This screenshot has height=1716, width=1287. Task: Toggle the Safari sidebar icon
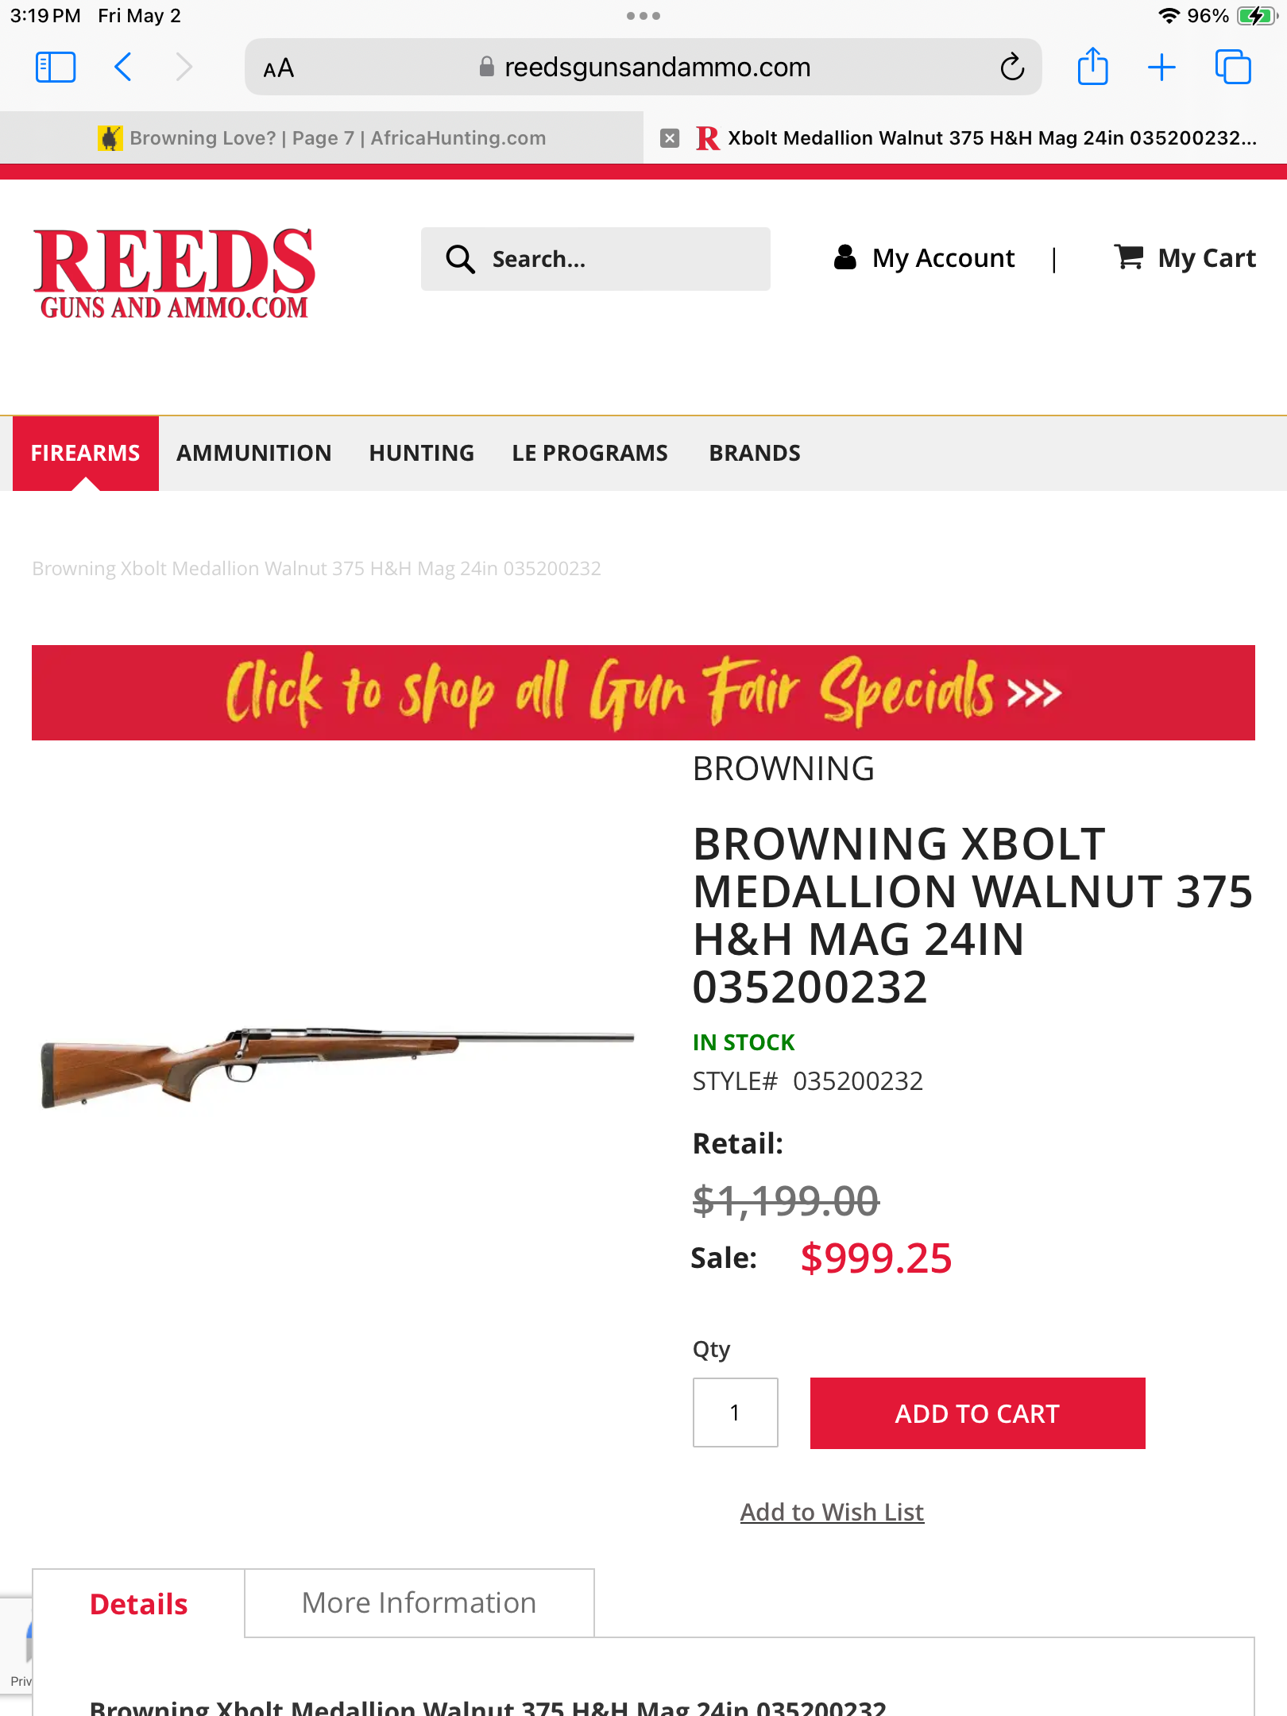click(x=56, y=68)
